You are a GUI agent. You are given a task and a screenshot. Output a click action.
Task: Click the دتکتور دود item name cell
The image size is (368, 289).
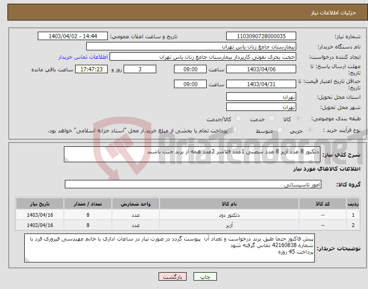229,214
